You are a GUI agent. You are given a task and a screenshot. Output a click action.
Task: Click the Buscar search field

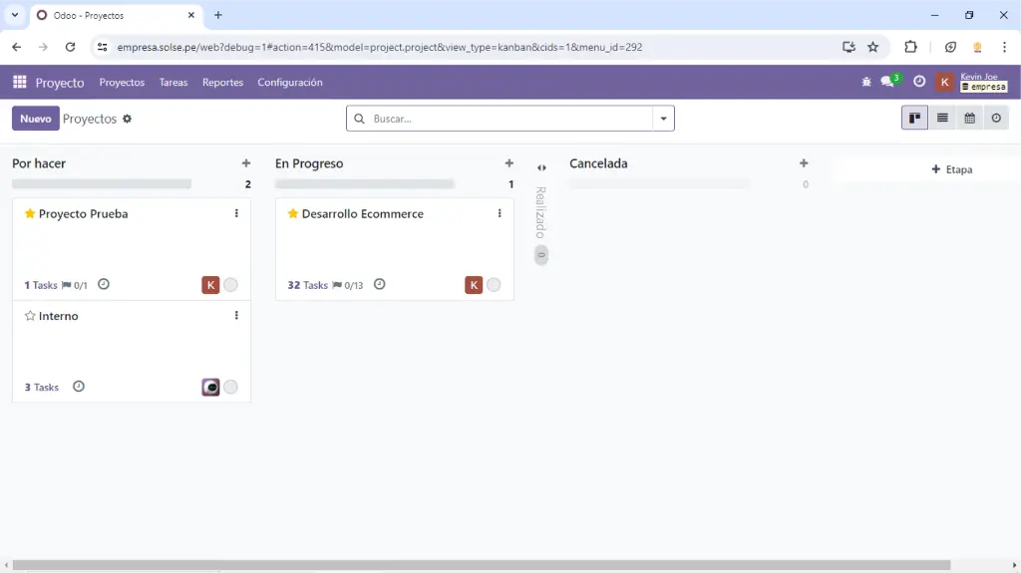[x=509, y=119]
